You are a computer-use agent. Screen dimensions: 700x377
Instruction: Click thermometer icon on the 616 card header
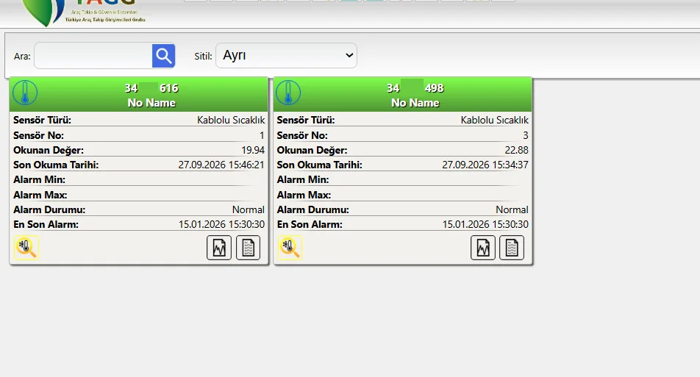(x=25, y=93)
